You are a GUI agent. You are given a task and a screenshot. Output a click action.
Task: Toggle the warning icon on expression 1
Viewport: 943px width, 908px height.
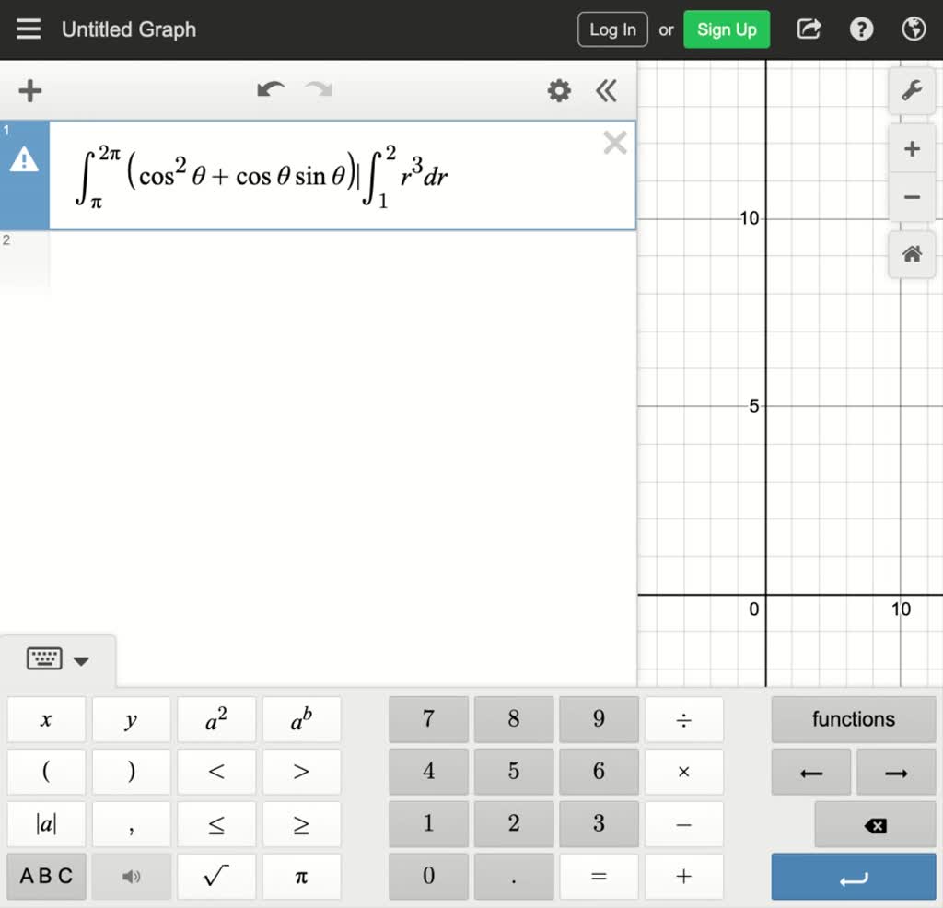24,162
